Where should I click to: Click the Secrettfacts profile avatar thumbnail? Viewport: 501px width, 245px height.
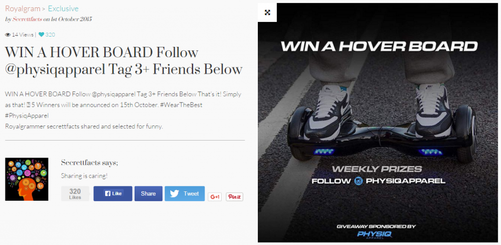(27, 179)
